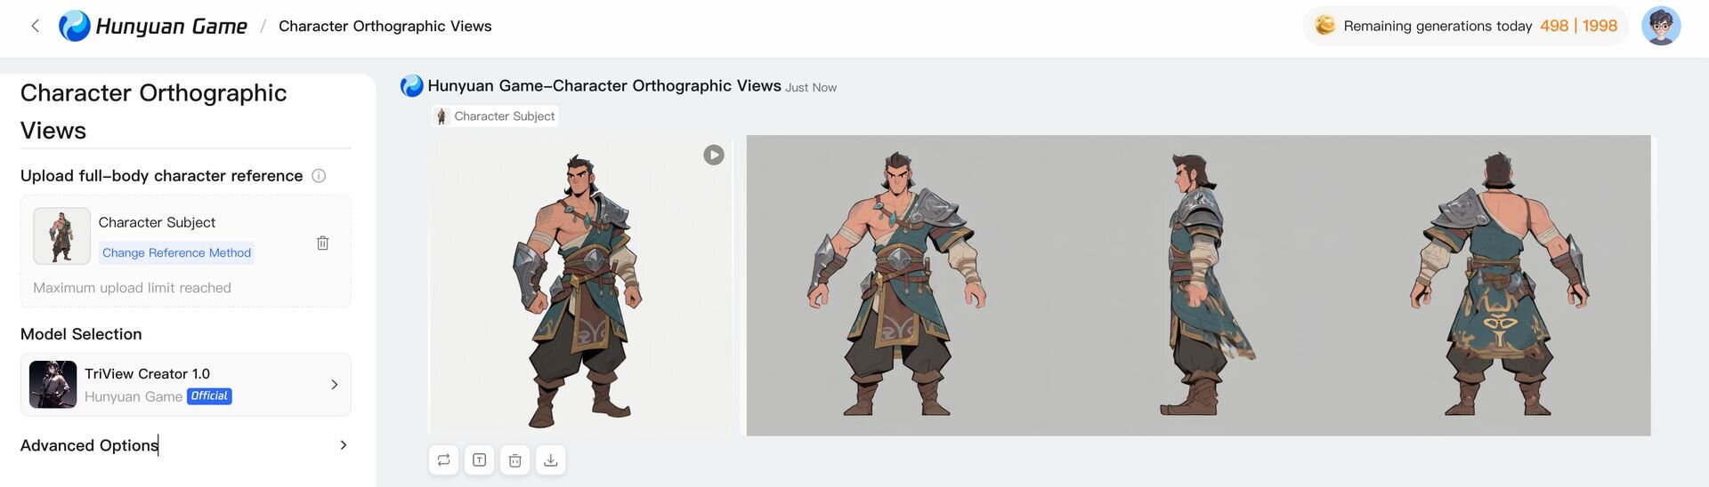Go back using the left arrow icon
Image resolution: width=1709 pixels, height=487 pixels.
36,26
